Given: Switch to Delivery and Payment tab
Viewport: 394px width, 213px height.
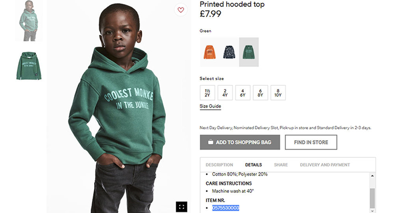Looking at the screenshot, I should click(x=325, y=165).
